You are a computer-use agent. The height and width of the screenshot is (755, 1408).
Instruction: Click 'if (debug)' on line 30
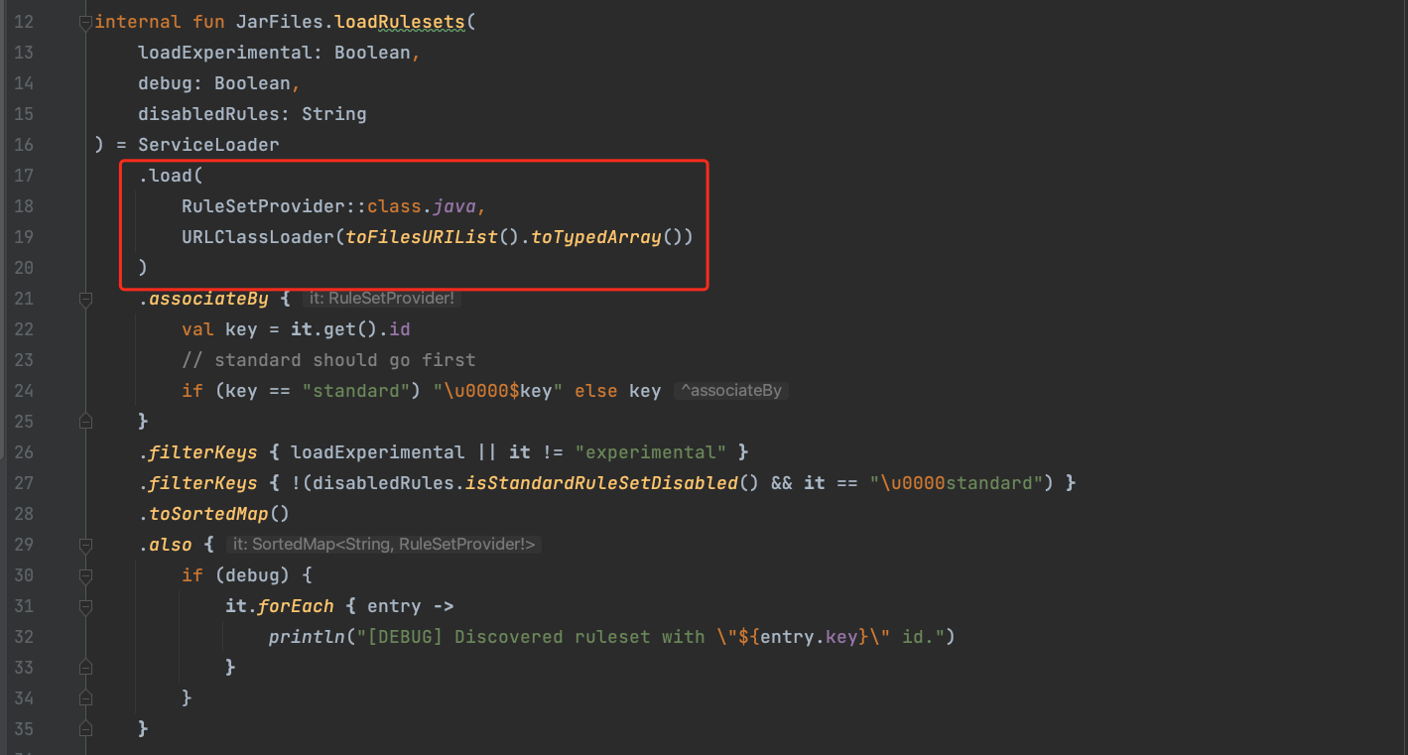pos(236,575)
